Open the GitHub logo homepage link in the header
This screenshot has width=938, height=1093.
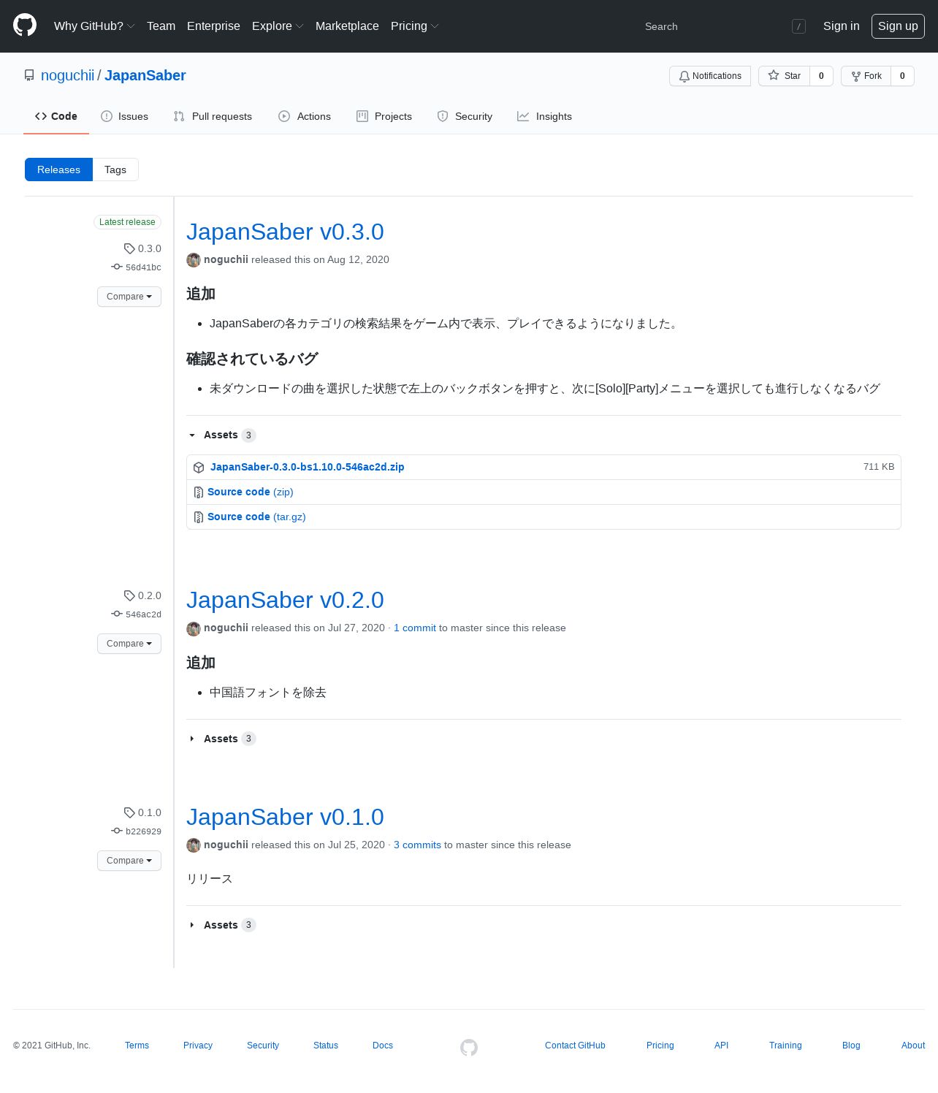25,26
